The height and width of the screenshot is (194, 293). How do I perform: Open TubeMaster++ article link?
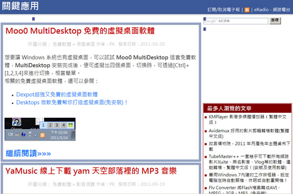tap(250, 162)
